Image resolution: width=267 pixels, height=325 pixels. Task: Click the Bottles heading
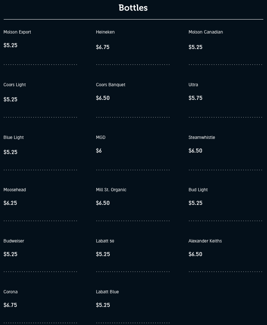[133, 8]
